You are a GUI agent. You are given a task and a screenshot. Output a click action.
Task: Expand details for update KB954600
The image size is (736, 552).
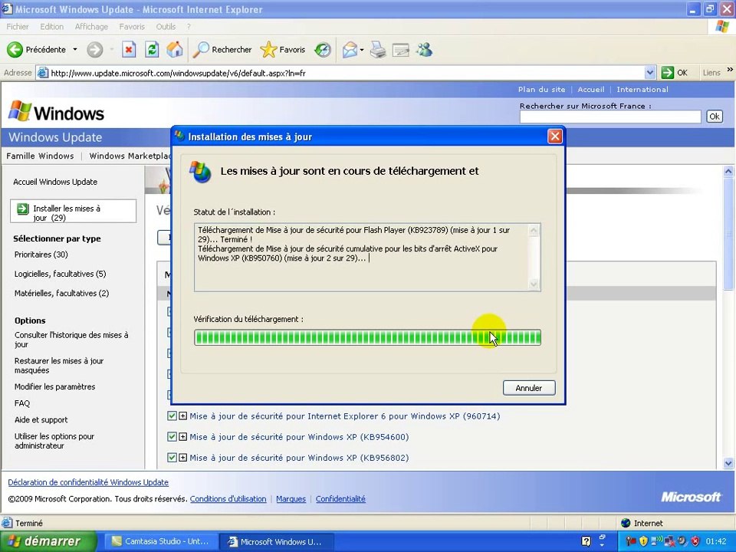pos(182,436)
